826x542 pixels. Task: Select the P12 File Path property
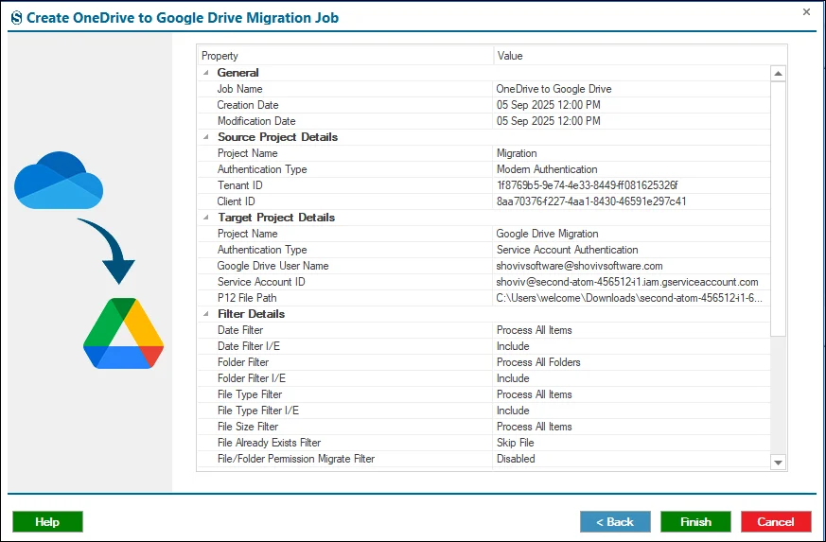pos(247,298)
